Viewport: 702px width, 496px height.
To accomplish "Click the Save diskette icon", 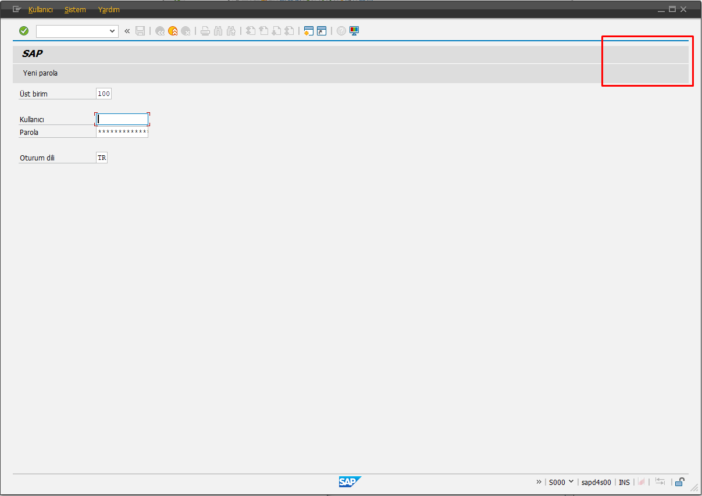I will [140, 31].
